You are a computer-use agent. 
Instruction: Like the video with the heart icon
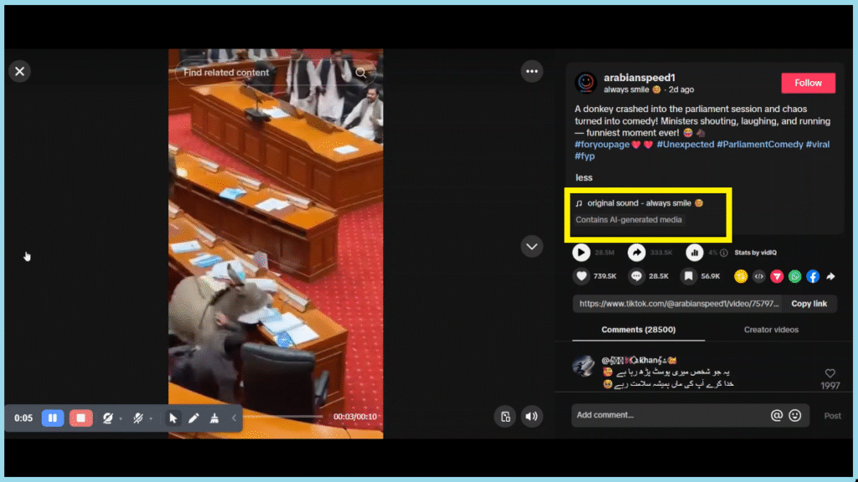point(581,276)
